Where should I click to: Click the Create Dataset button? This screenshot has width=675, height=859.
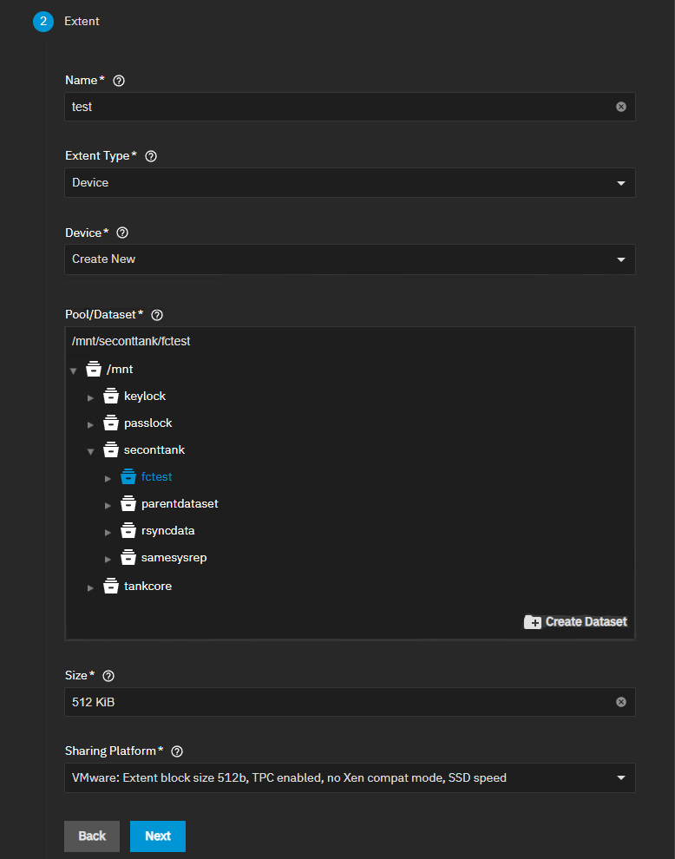coord(576,621)
